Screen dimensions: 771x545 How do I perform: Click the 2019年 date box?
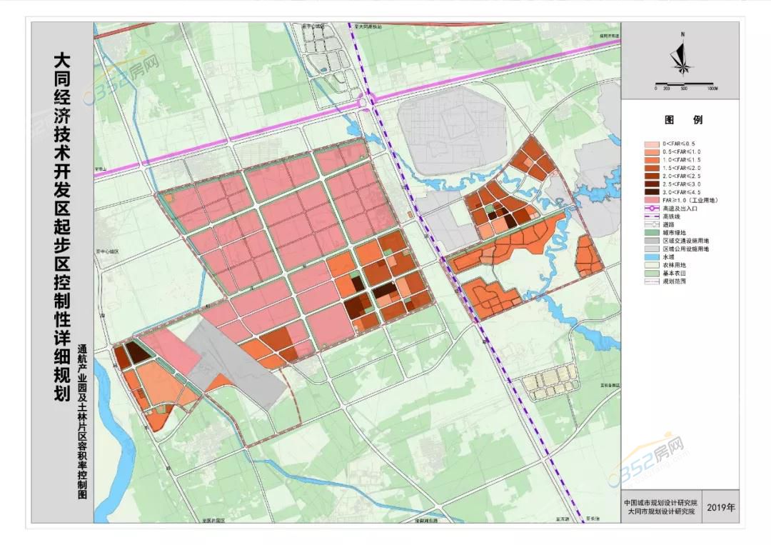(721, 507)
